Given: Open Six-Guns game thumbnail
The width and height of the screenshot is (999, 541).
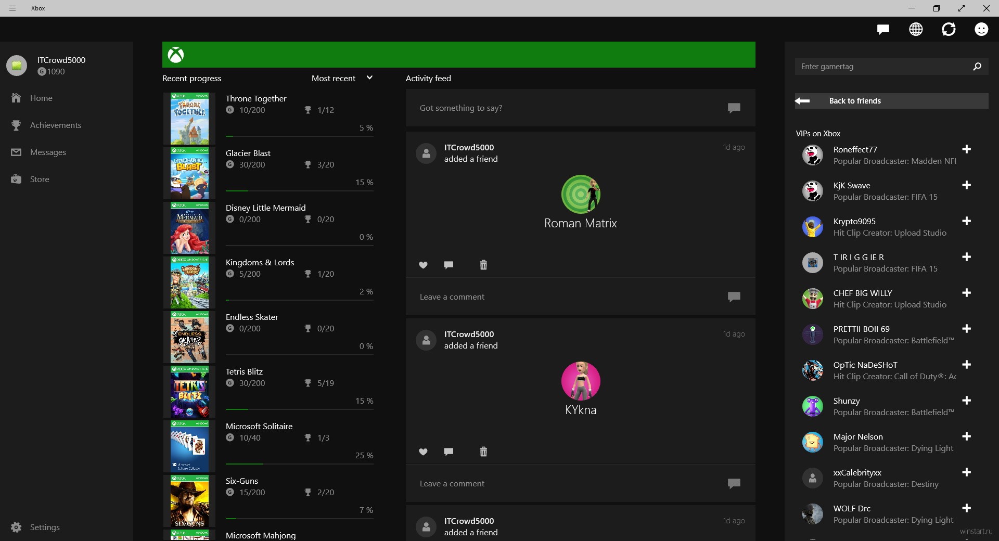Looking at the screenshot, I should click(189, 501).
